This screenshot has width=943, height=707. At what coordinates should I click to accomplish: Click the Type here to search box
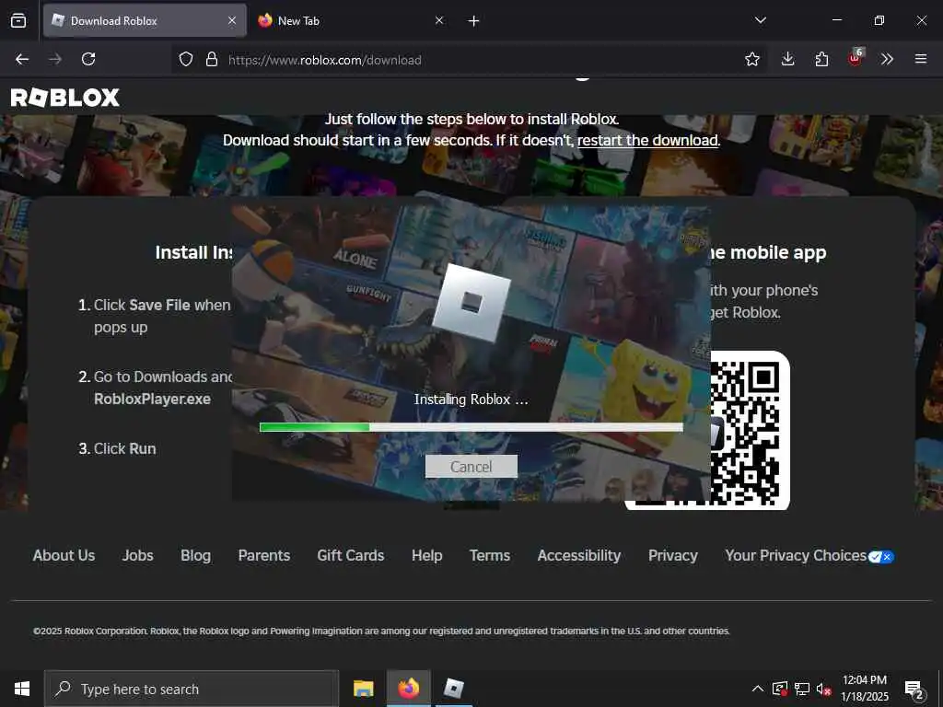pos(192,689)
